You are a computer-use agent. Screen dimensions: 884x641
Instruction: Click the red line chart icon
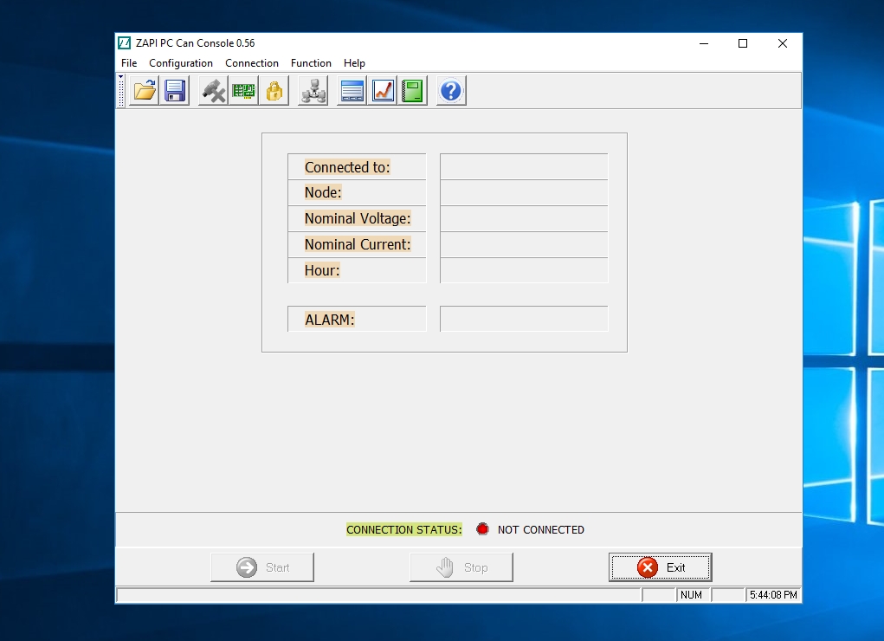point(382,91)
